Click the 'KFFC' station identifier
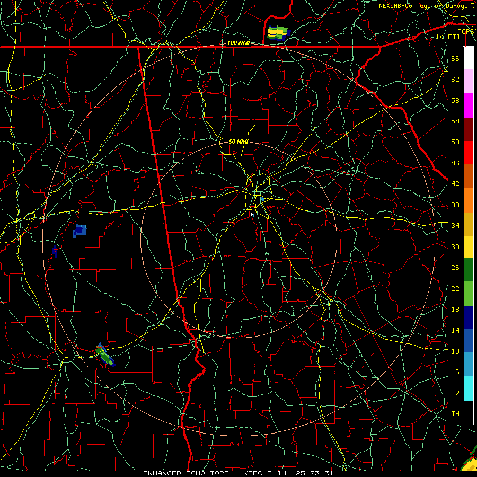Image resolution: width=477 pixels, height=477 pixels. [x=254, y=473]
